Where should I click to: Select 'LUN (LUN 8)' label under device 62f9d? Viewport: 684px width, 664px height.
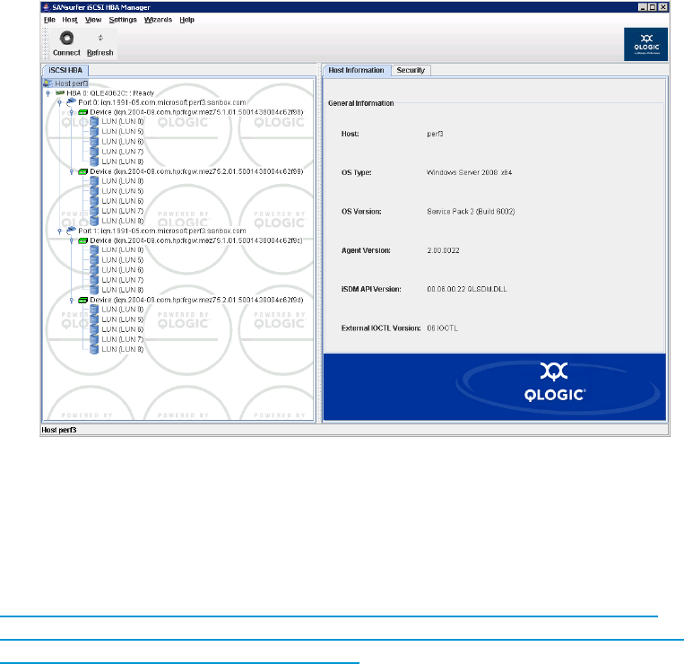coord(123,349)
